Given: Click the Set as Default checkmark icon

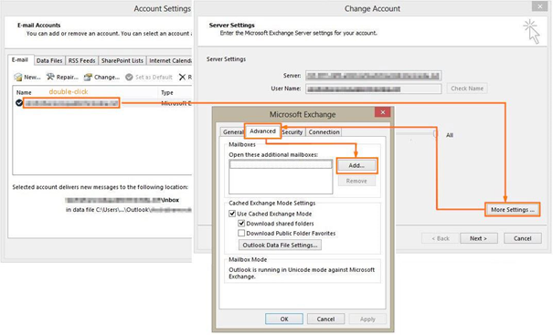Looking at the screenshot, I should (129, 77).
